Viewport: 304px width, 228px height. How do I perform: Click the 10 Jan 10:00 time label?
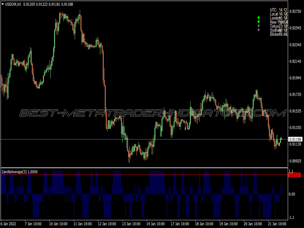pyautogui.click(x=58, y=224)
